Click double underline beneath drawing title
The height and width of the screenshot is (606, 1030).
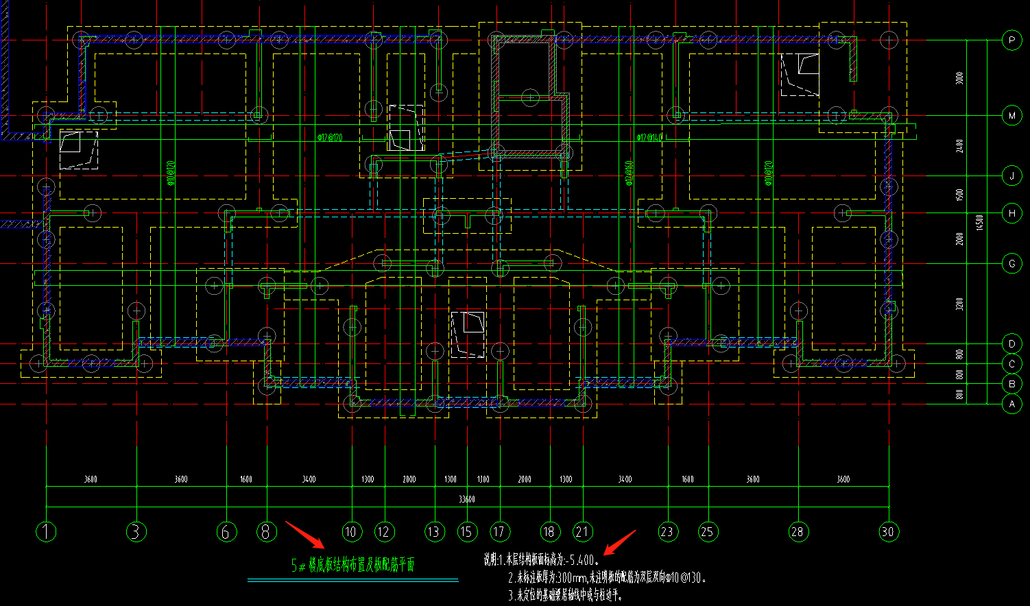(353, 580)
